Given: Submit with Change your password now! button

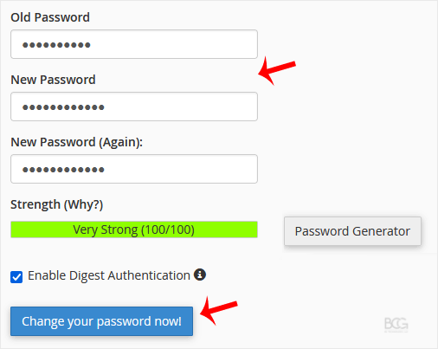Looking at the screenshot, I should (101, 321).
